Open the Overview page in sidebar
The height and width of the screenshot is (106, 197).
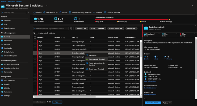coord(7,21)
